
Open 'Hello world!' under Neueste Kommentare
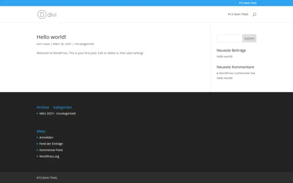coord(225,78)
